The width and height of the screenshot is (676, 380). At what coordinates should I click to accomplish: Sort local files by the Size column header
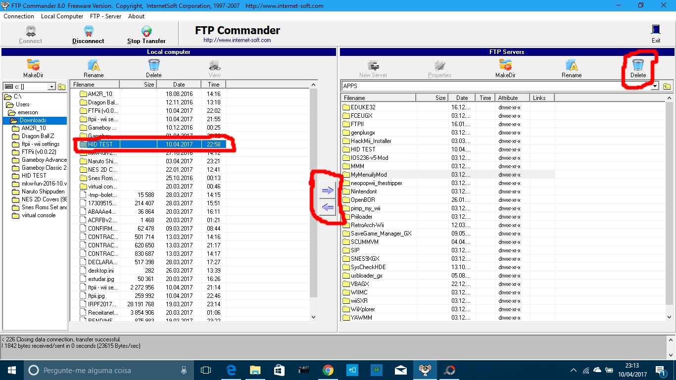149,85
